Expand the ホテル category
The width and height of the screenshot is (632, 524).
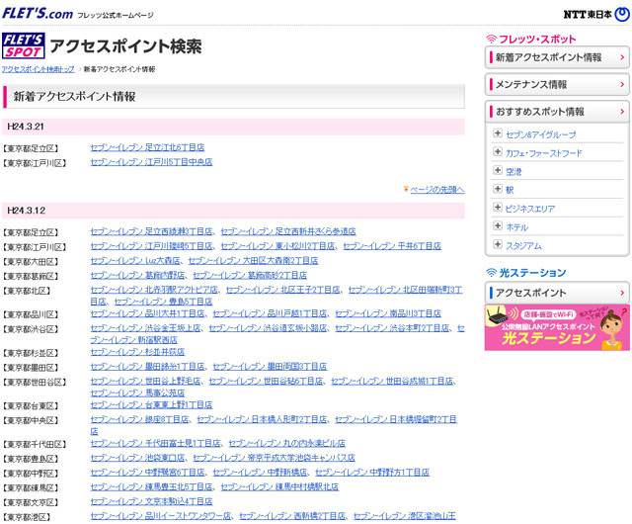(x=498, y=226)
